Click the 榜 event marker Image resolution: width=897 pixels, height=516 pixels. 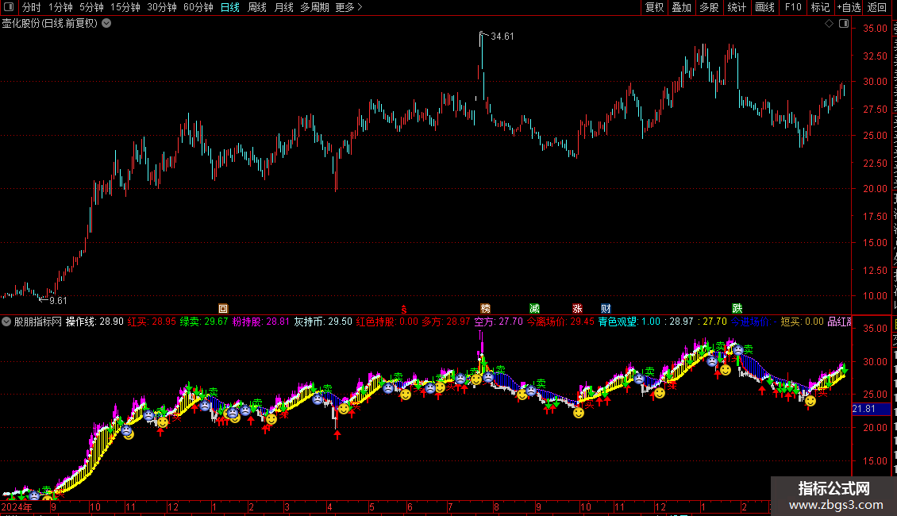[485, 309]
